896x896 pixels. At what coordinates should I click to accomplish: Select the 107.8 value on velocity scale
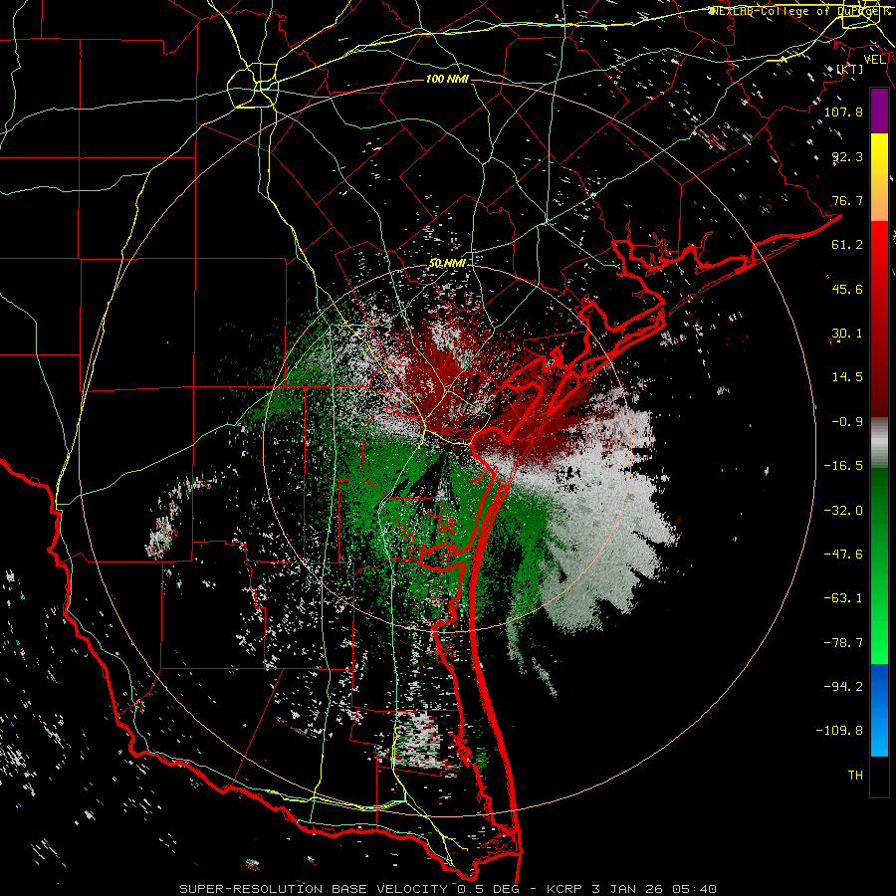coord(843,112)
